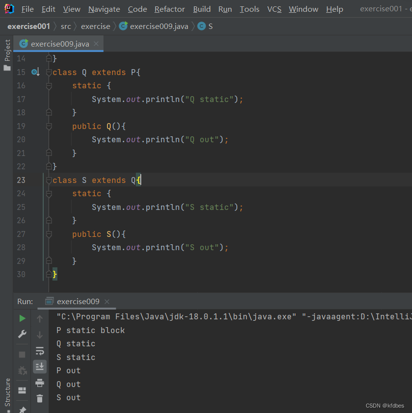This screenshot has height=413, width=412.
Task: Select the exercise009 run tab
Action: click(77, 301)
